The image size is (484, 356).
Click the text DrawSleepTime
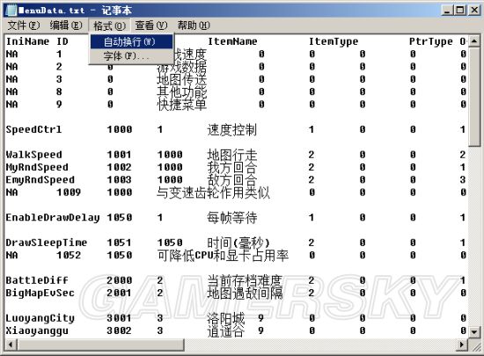coord(47,243)
